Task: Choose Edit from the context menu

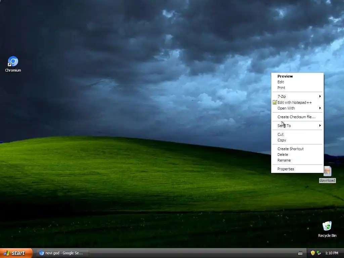Action: tap(297, 82)
